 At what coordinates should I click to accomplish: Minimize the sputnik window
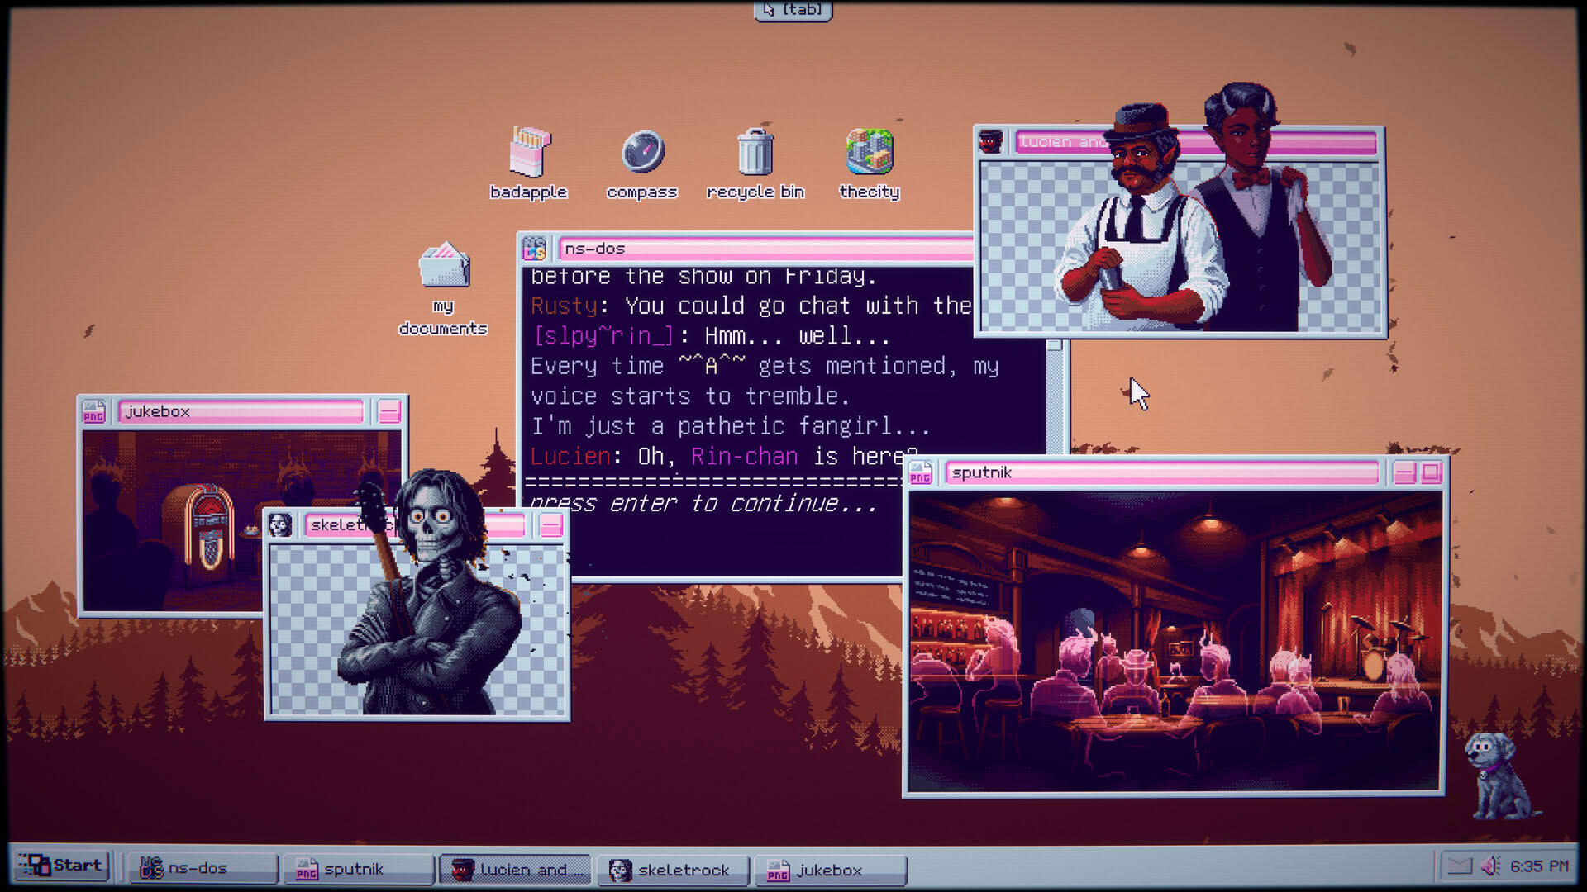pos(1404,473)
